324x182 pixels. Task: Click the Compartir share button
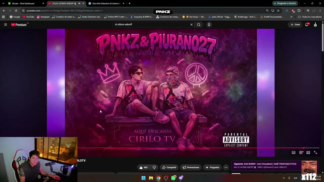[x=169, y=167]
